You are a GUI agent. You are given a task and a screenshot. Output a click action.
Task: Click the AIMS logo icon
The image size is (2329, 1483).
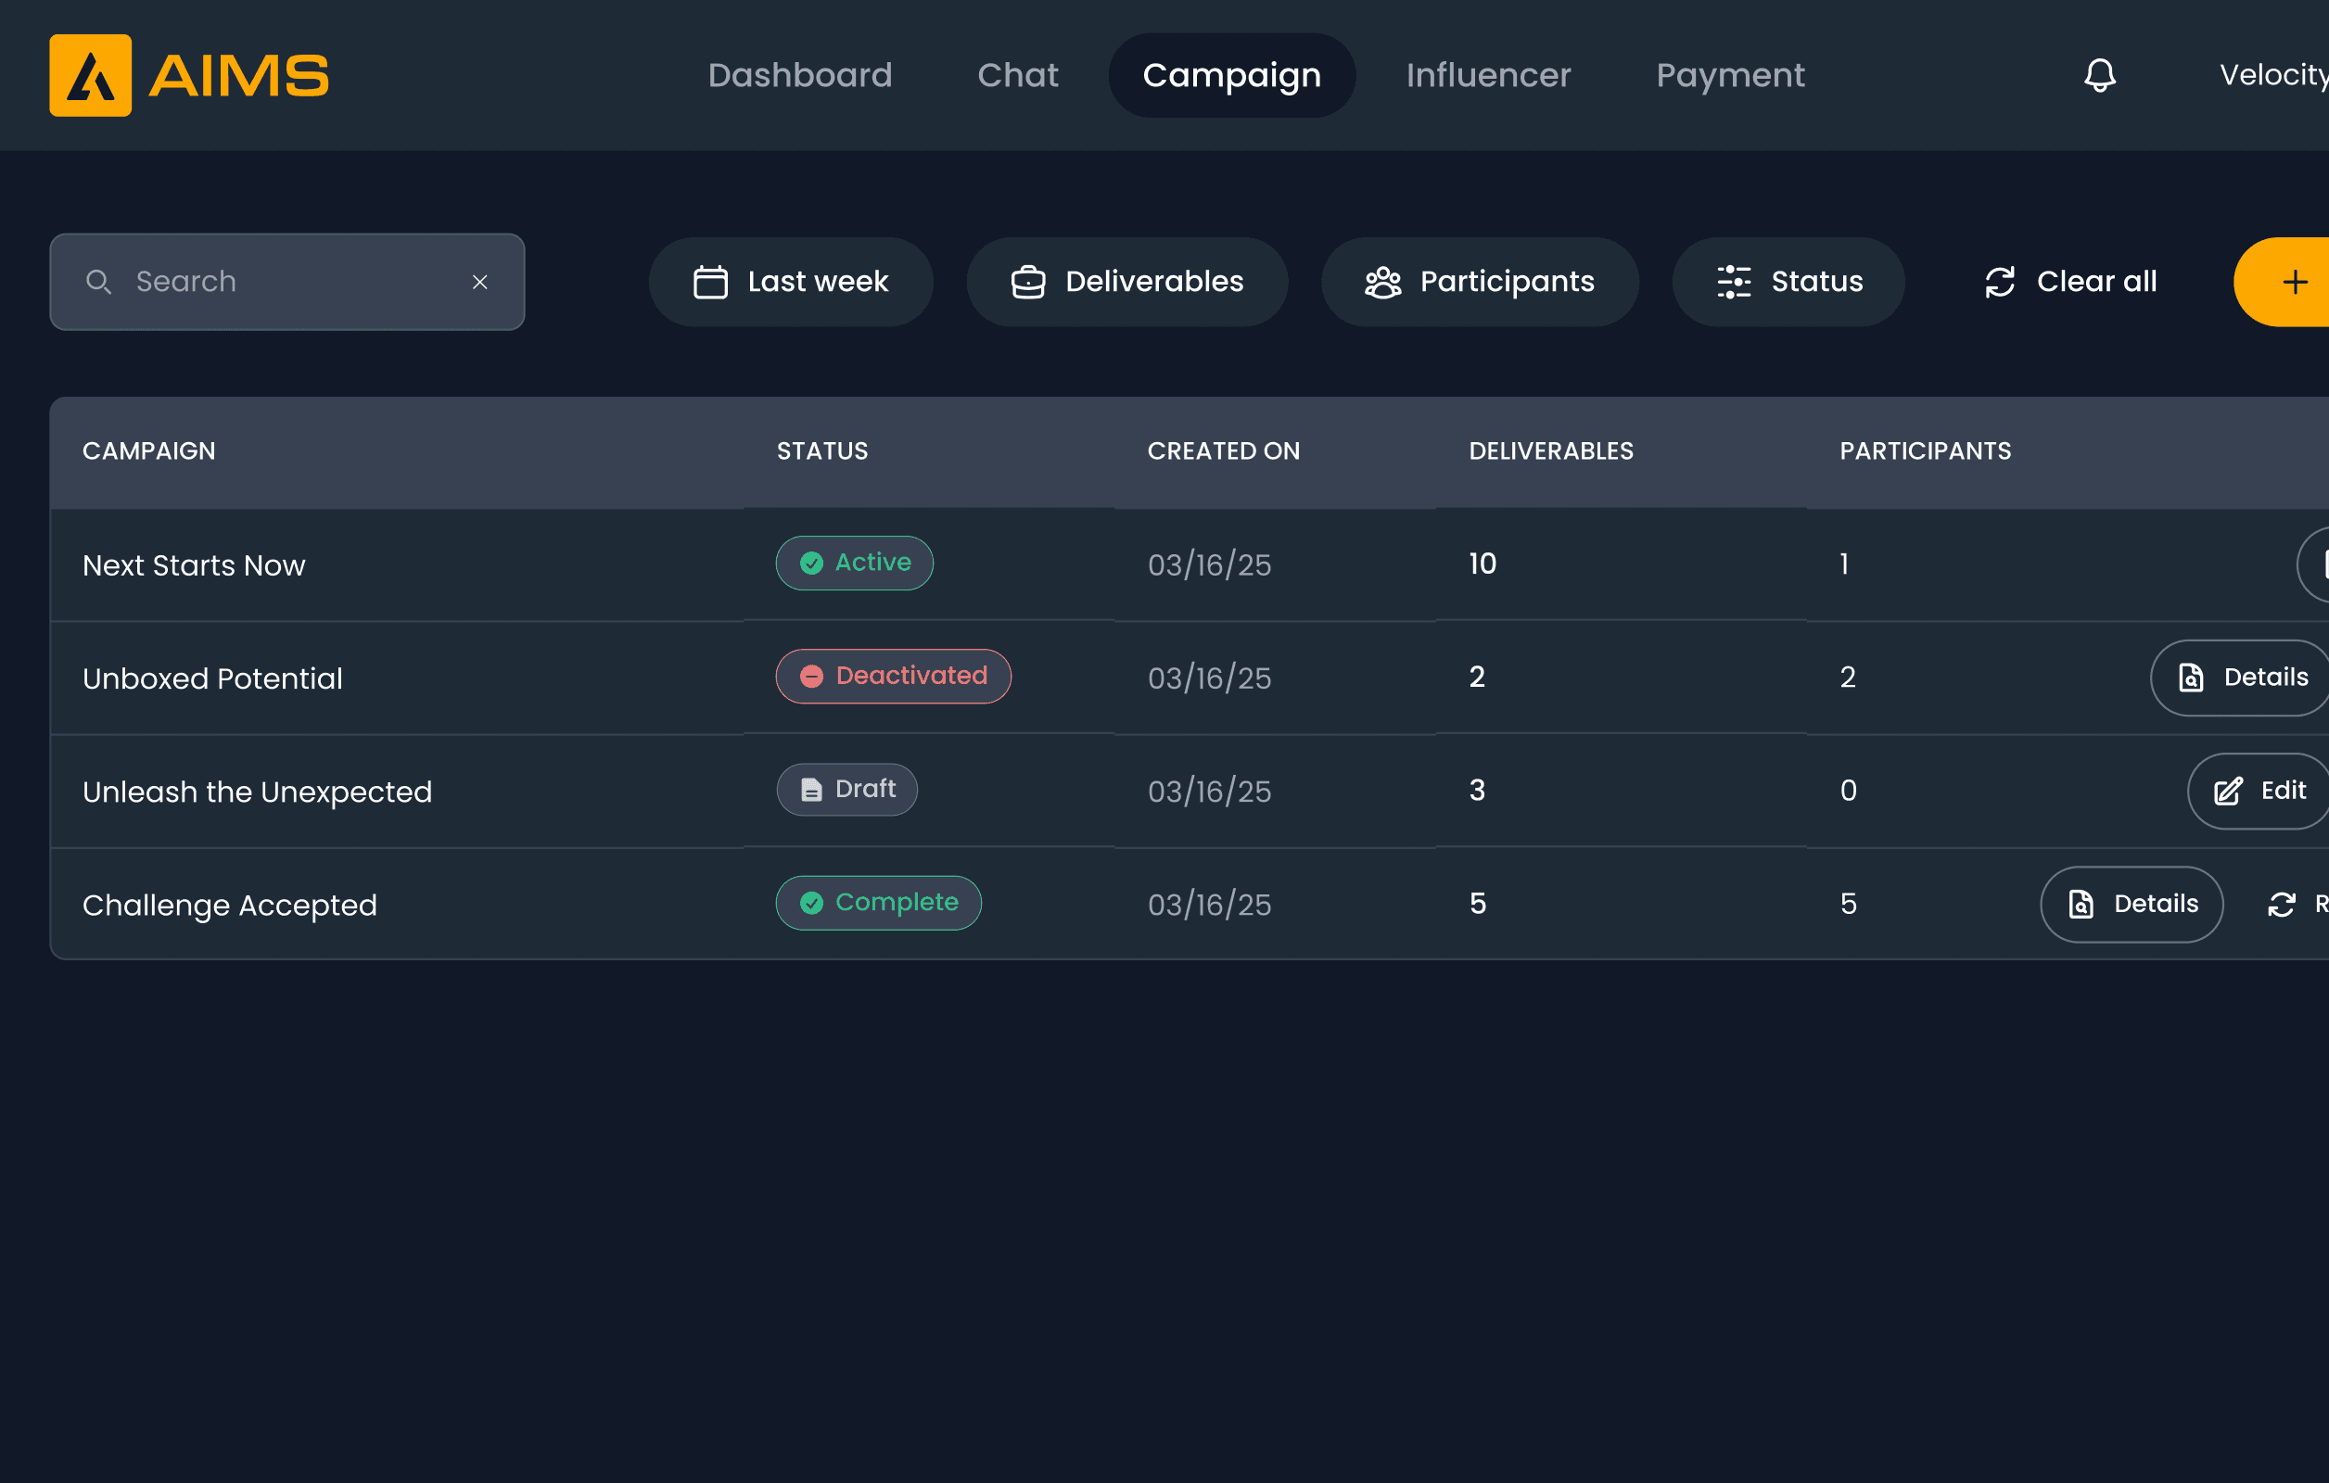pos(91,75)
